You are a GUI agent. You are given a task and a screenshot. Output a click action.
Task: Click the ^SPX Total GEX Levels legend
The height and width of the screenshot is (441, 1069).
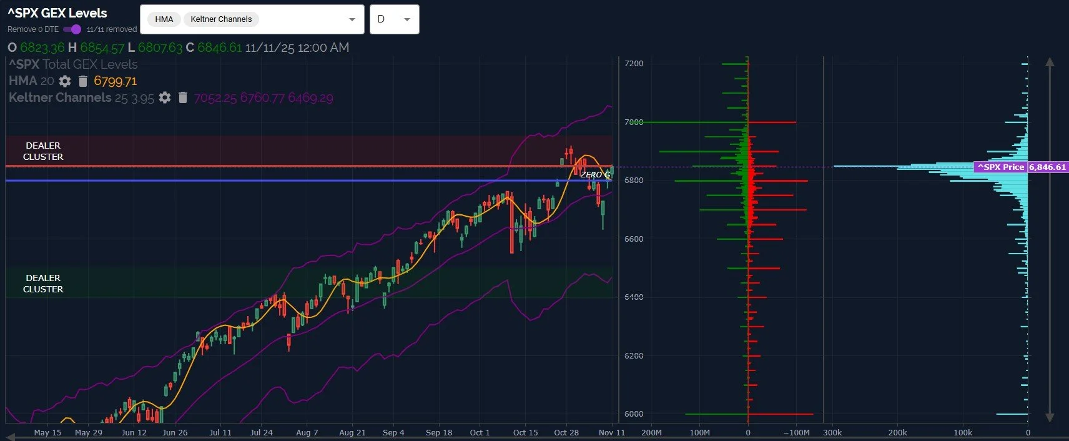pos(73,64)
